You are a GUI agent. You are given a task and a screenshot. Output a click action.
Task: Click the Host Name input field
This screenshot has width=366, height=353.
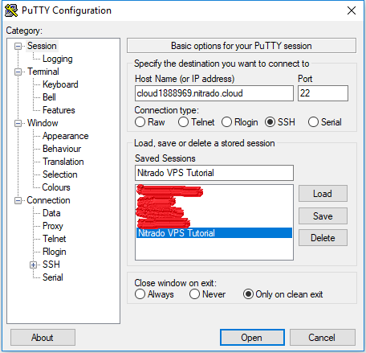point(214,93)
